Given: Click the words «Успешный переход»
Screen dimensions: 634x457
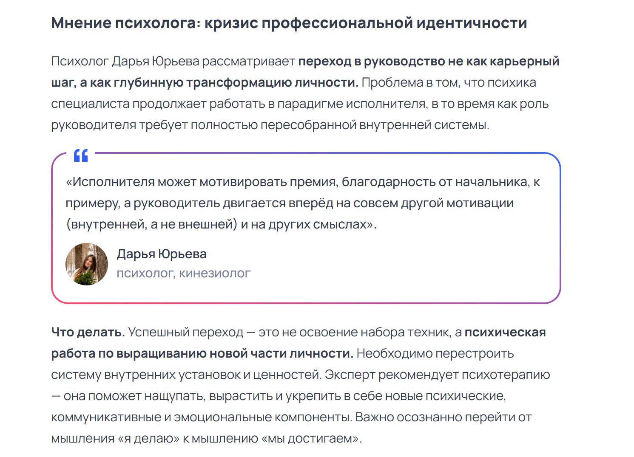Looking at the screenshot, I should pyautogui.click(x=185, y=332).
